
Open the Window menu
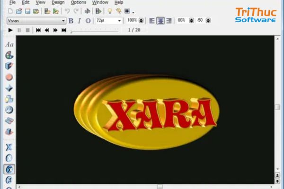click(100, 2)
